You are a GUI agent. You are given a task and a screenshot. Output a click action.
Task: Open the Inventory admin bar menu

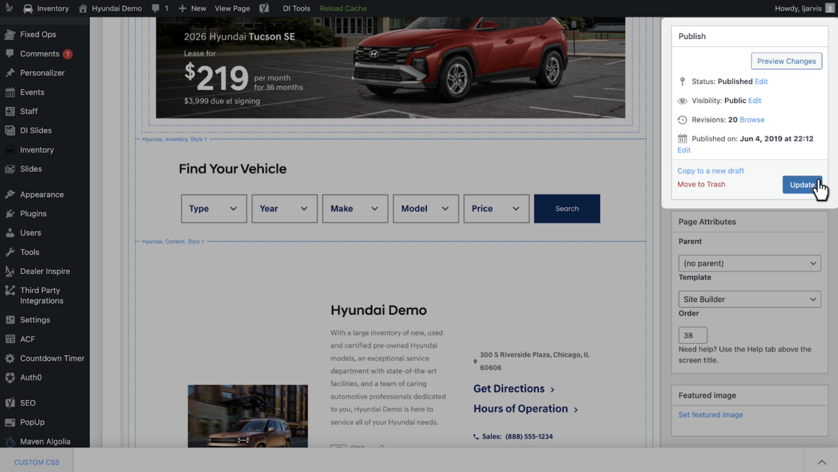click(x=46, y=8)
